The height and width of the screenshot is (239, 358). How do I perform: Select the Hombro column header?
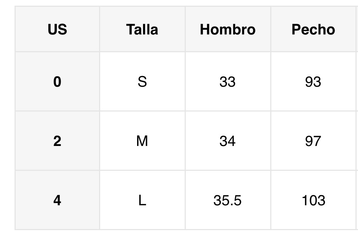click(x=228, y=29)
